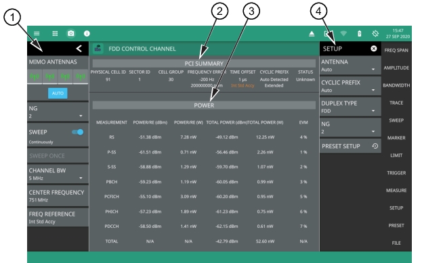443x263 pixels.
Task: Select the third MIMO antenna icon
Action: [65, 76]
